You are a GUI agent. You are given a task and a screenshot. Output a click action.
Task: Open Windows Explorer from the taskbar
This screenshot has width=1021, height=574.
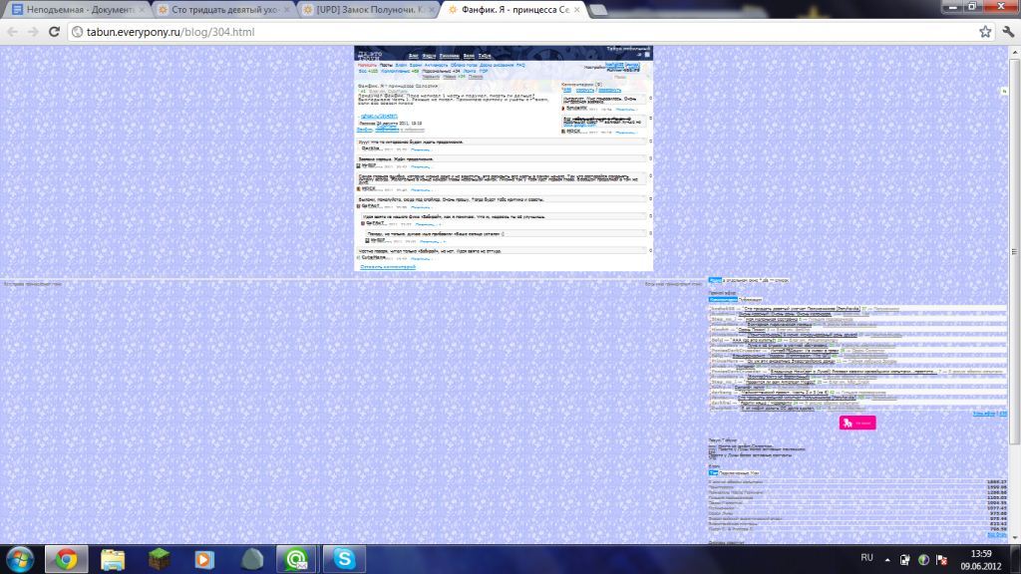tap(113, 559)
